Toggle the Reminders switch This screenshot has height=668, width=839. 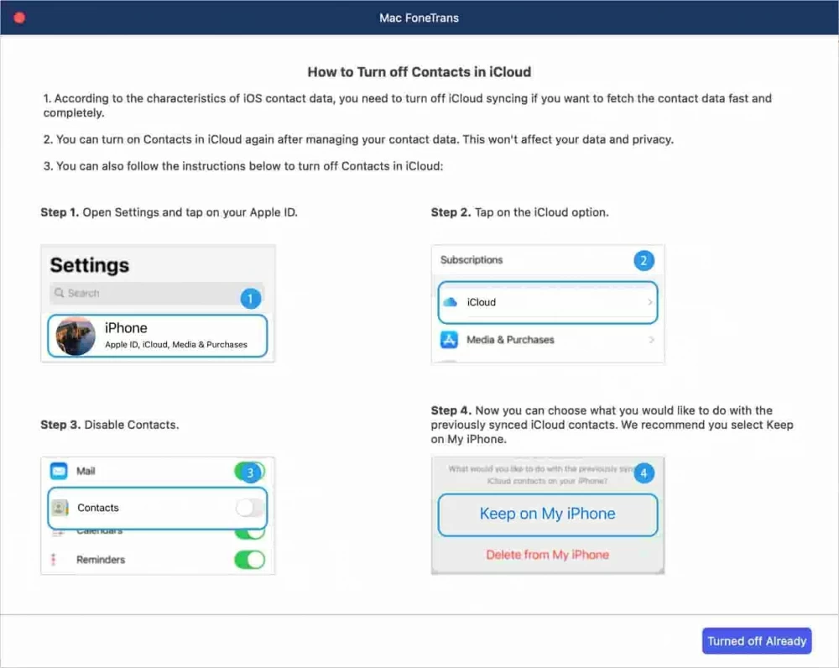pos(249,560)
